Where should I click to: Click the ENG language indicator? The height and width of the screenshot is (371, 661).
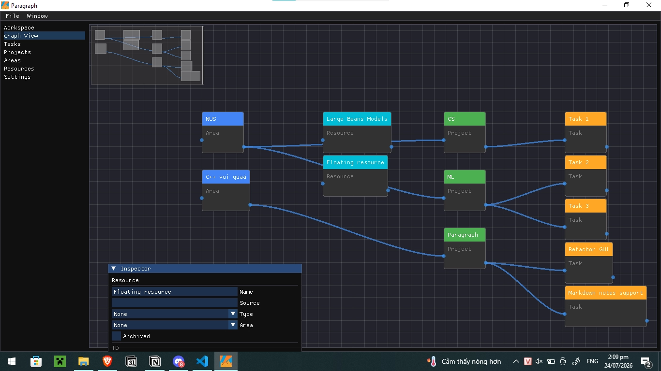[592, 361]
